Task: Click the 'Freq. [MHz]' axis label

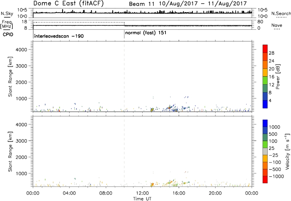Action: tap(7, 24)
